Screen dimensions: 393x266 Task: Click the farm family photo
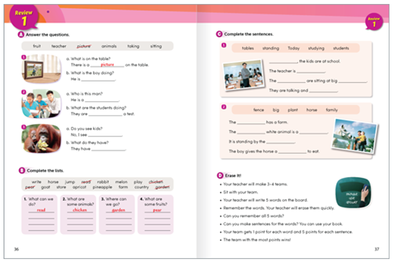pyautogui.click(x=354, y=136)
